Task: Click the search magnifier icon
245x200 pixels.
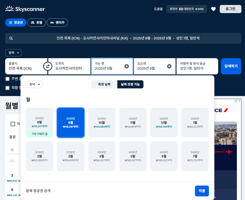Action: click(11, 38)
